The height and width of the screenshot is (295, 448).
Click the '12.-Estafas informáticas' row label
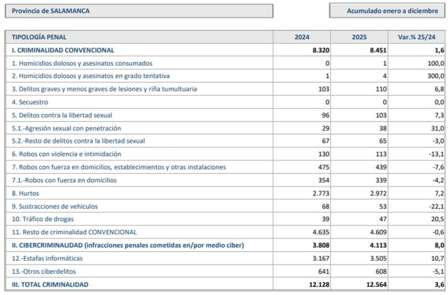point(48,258)
